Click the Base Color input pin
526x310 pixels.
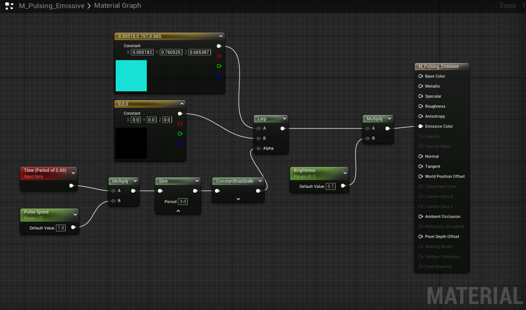420,76
